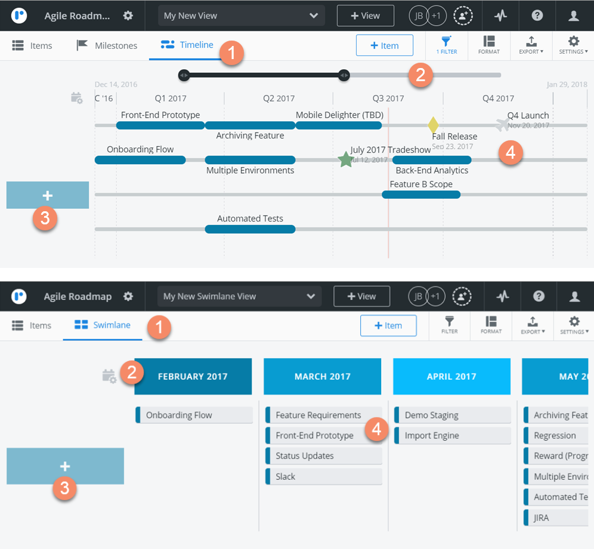
Task: Click the Format icon in the toolbar
Action: (489, 45)
